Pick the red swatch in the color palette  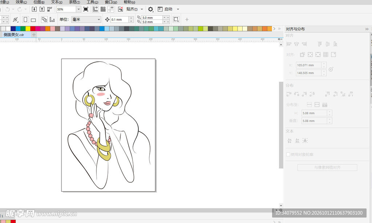pyautogui.click(x=33, y=29)
